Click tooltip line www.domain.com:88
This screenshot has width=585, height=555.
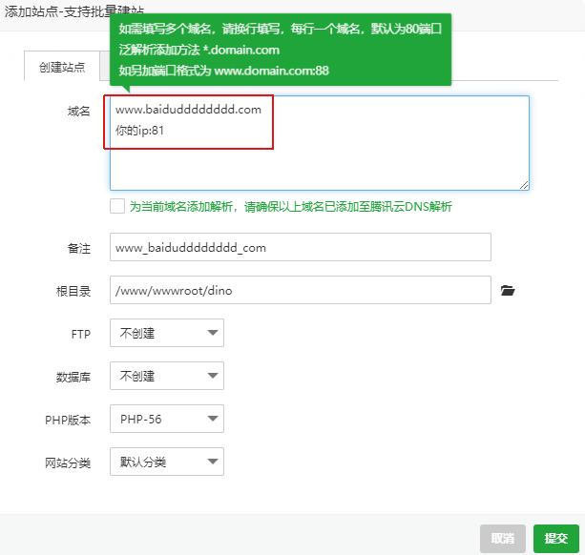(224, 71)
